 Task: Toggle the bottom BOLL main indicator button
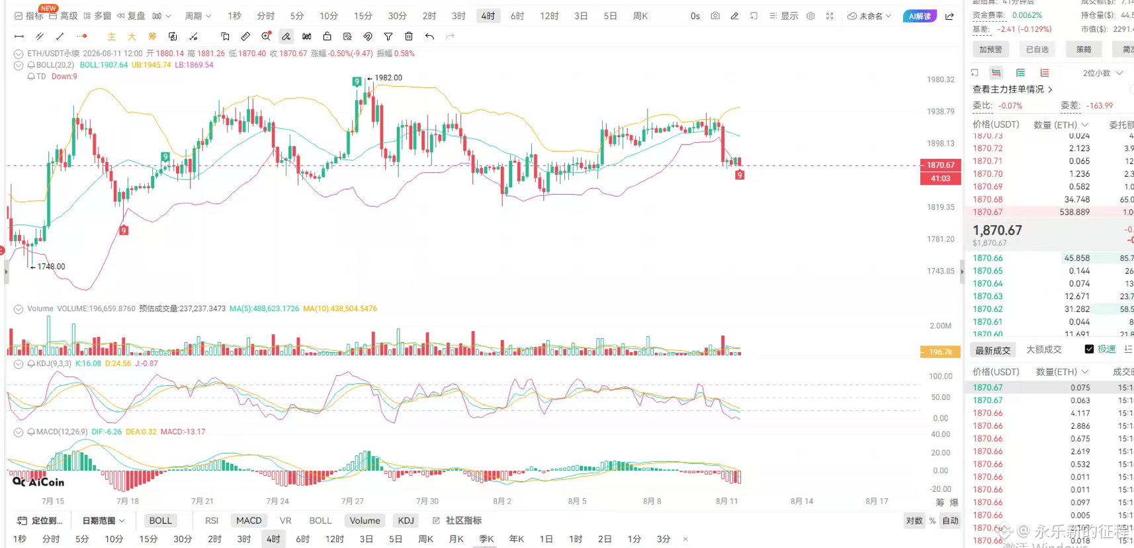tap(160, 521)
